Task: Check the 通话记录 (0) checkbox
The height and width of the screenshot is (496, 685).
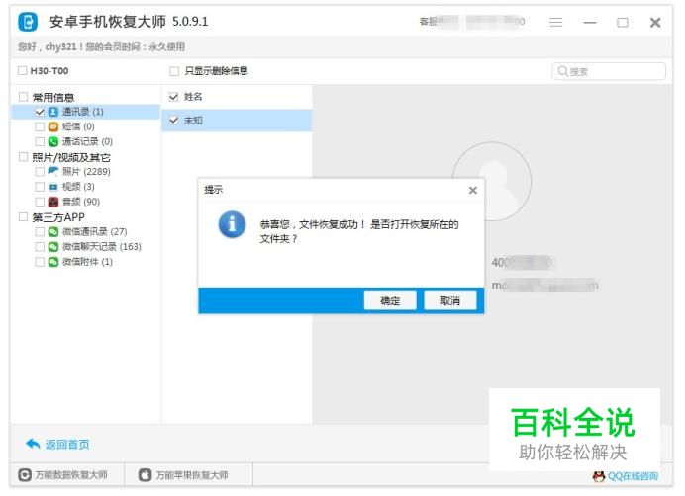Action: (40, 141)
